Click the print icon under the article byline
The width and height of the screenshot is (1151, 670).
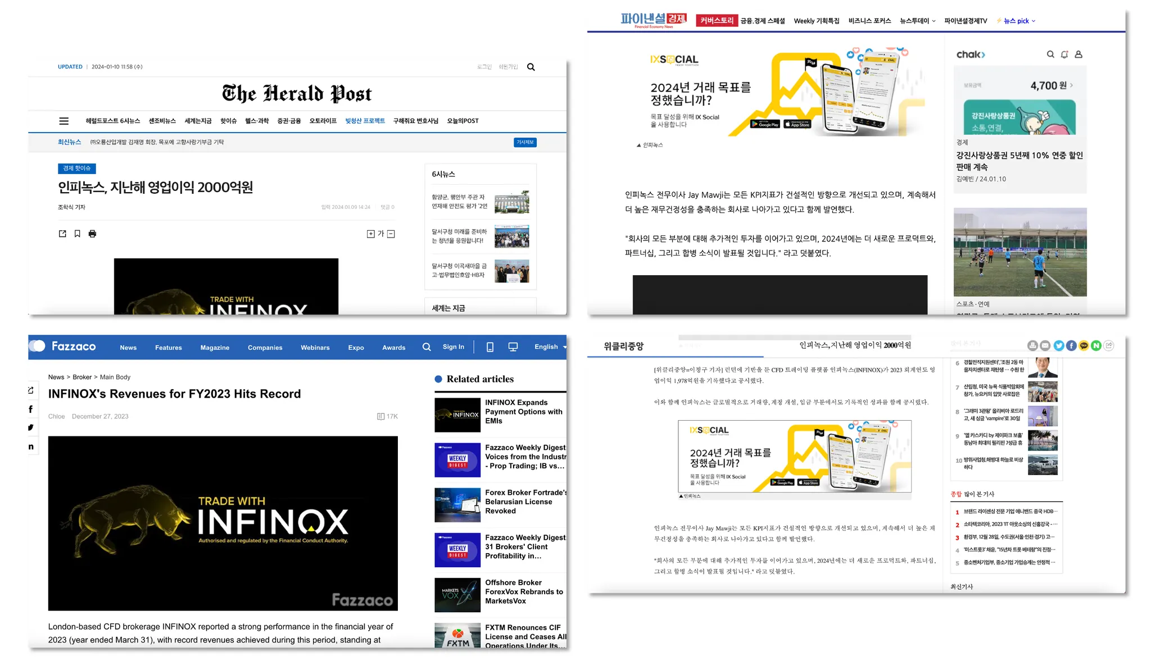point(92,234)
